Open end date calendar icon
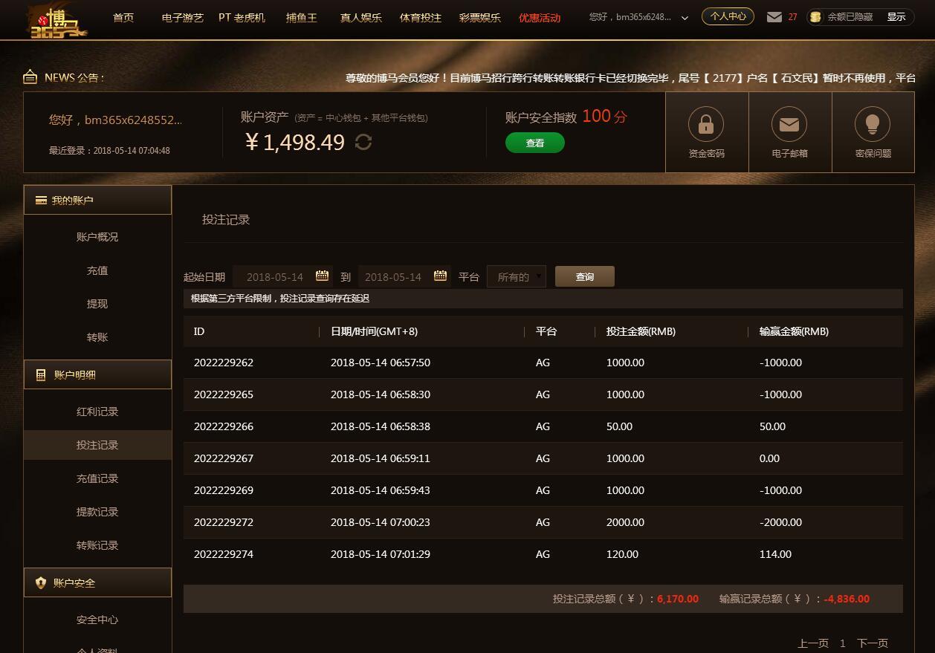Image resolution: width=935 pixels, height=653 pixels. coord(440,276)
